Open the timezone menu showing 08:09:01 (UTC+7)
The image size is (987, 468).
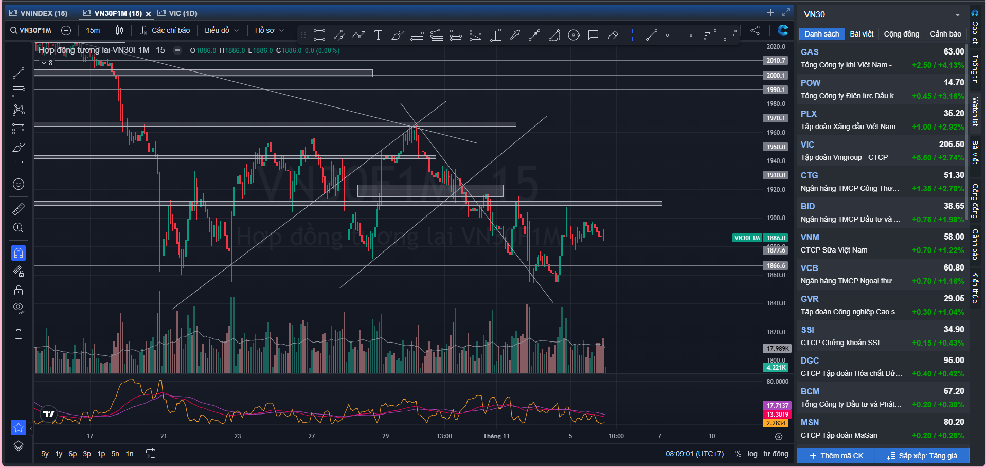pos(694,454)
